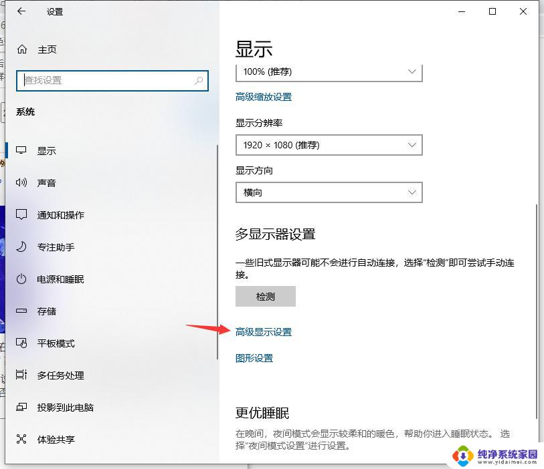Click the drive icon beside 存储
The image size is (544, 469).
pos(21,311)
